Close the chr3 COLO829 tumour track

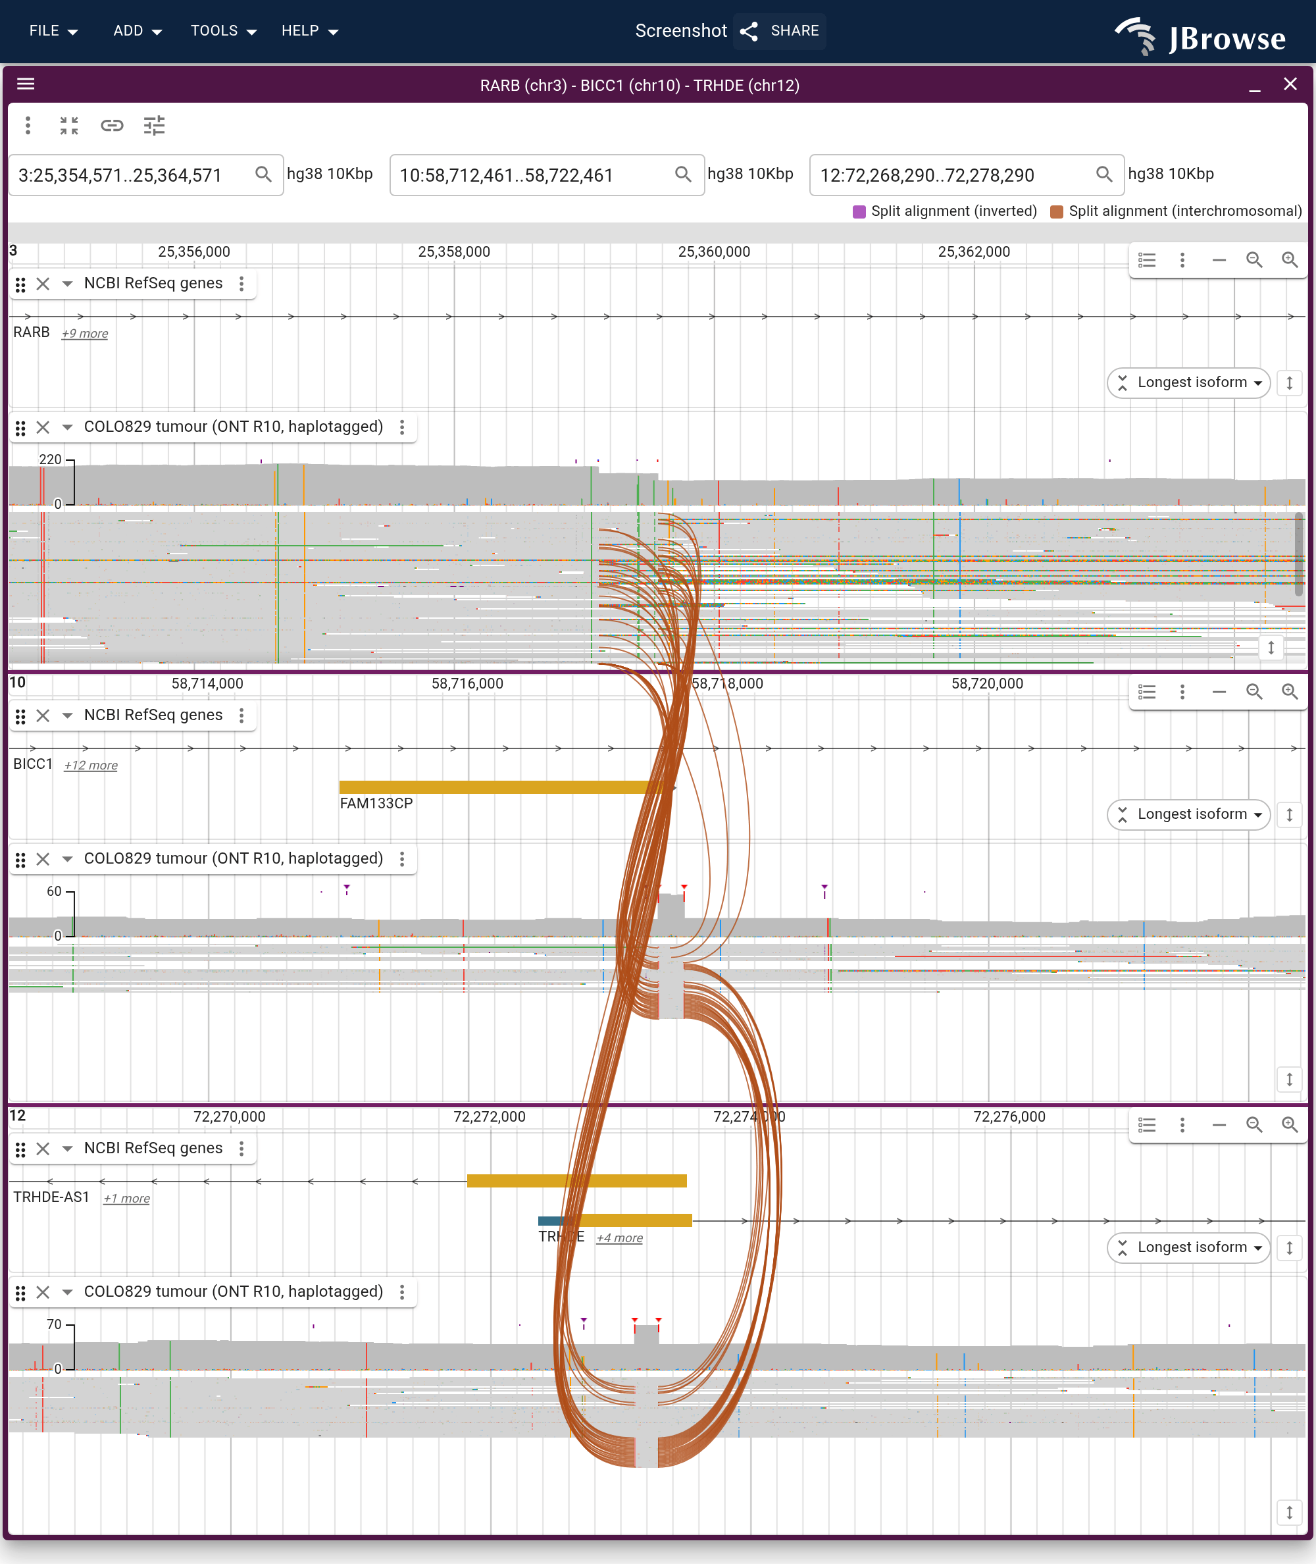point(43,428)
